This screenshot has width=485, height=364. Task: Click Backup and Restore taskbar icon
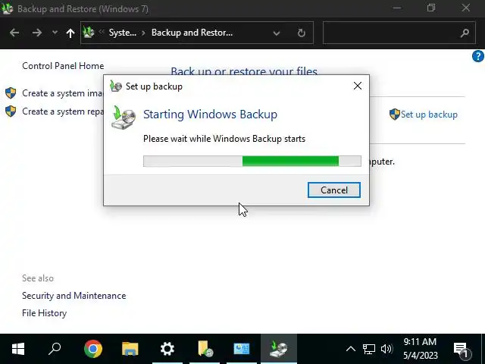pyautogui.click(x=279, y=349)
